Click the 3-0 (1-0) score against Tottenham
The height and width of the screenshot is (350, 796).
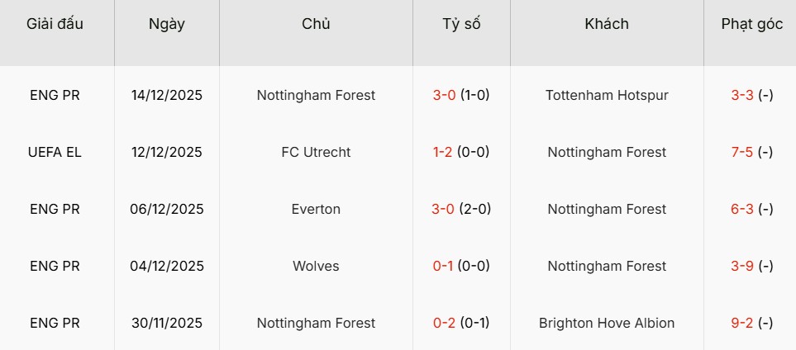coord(461,95)
